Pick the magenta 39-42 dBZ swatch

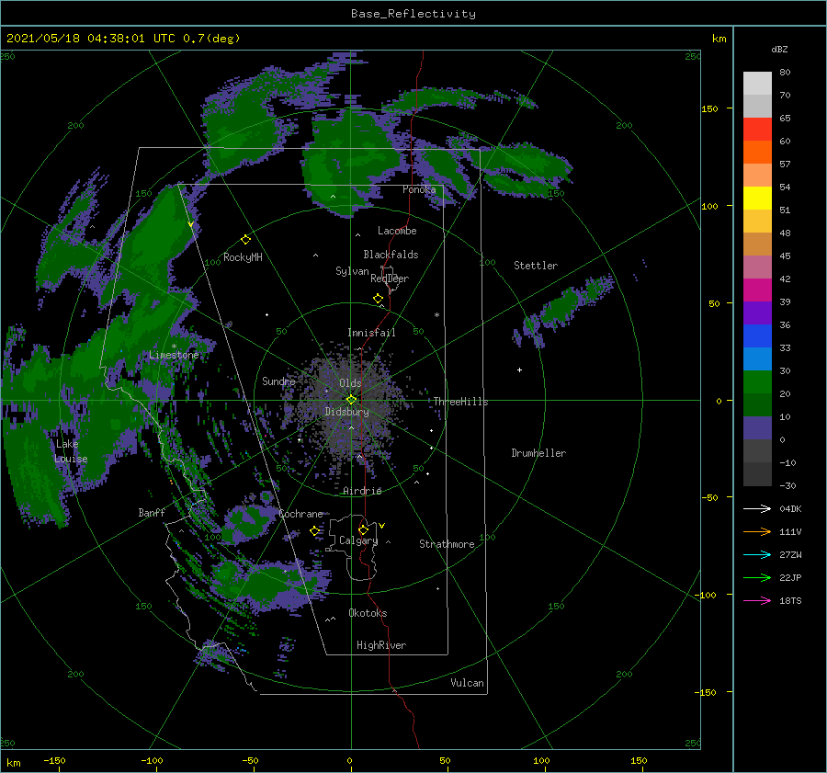tap(757, 290)
